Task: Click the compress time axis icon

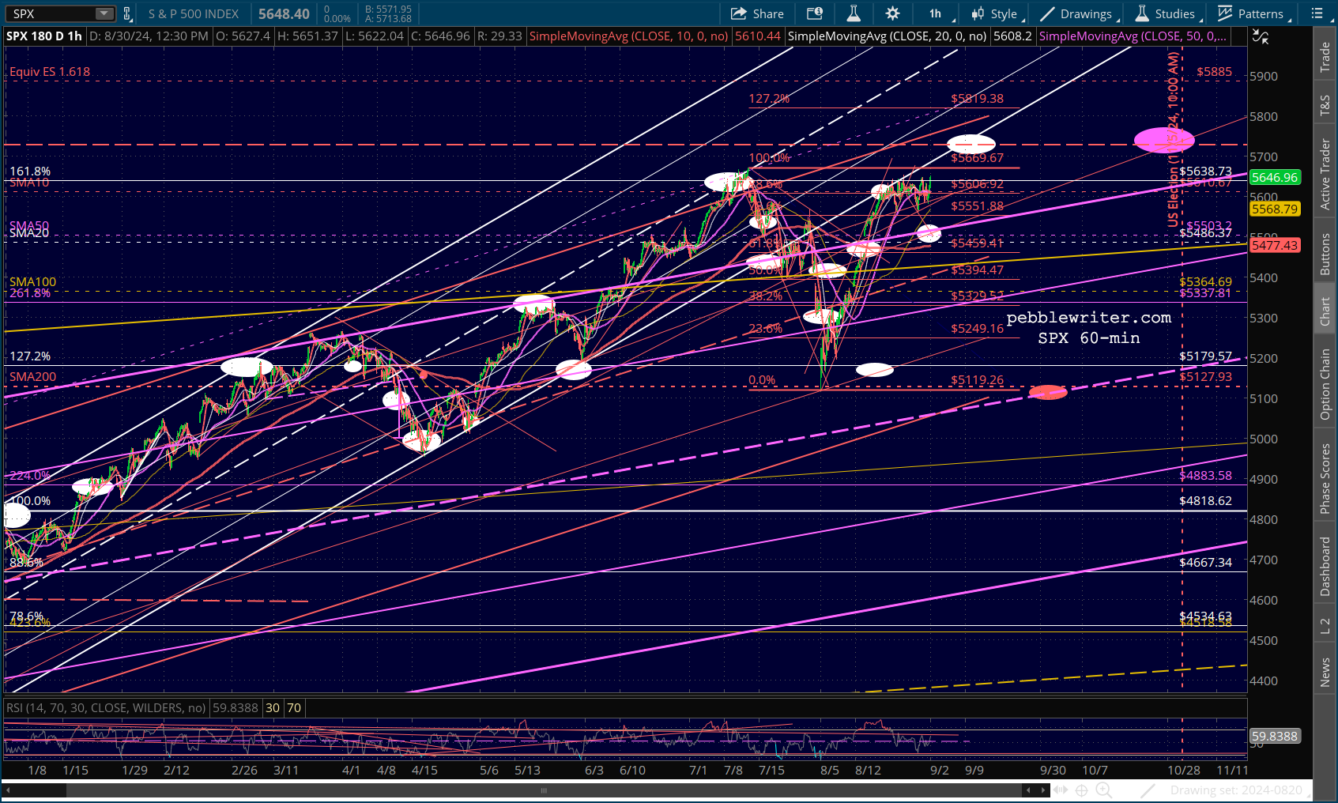Action: 1061,790
